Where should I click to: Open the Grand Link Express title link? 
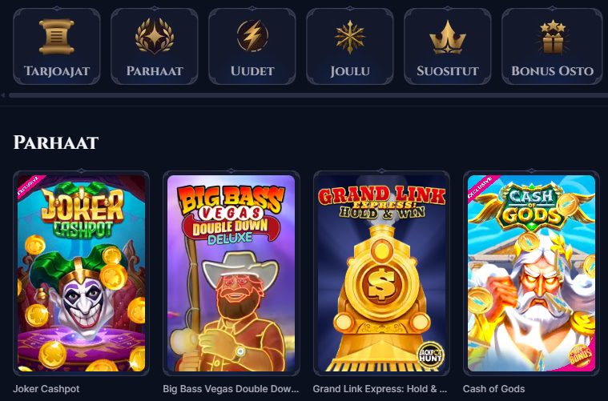pos(380,389)
